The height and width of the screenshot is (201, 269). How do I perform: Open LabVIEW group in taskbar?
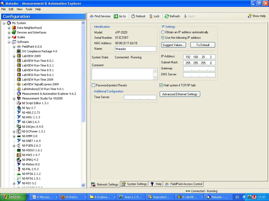click(189, 197)
